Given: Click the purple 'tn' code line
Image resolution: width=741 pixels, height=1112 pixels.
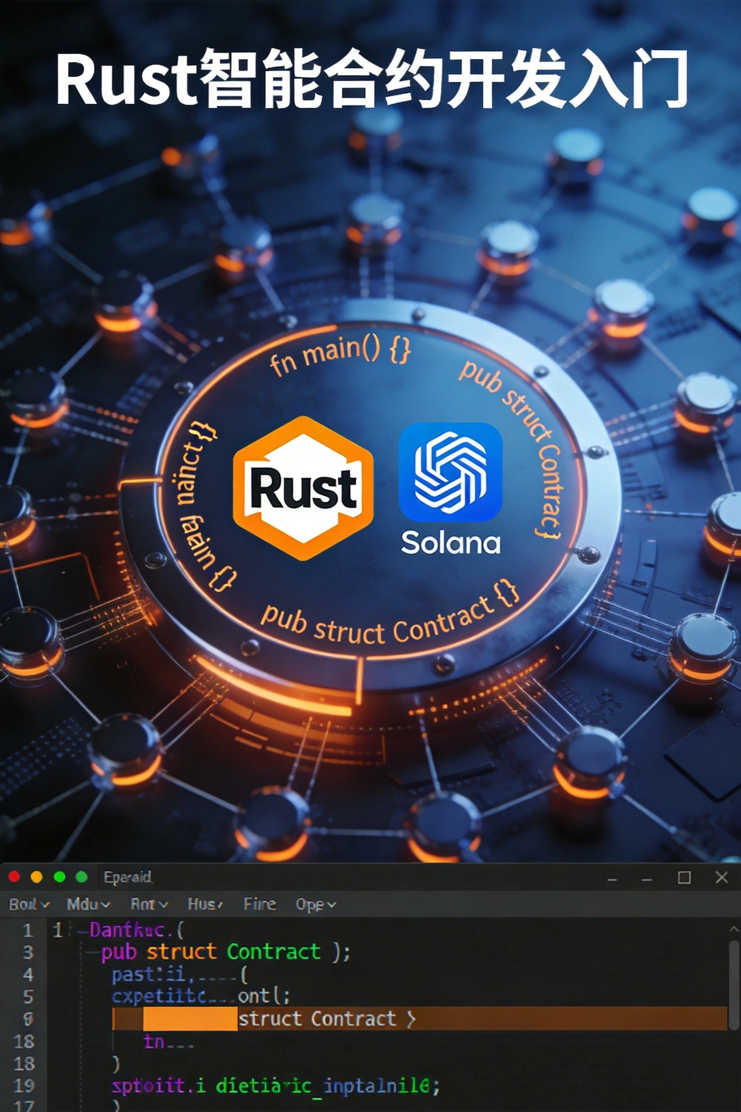Looking at the screenshot, I should (x=168, y=1041).
